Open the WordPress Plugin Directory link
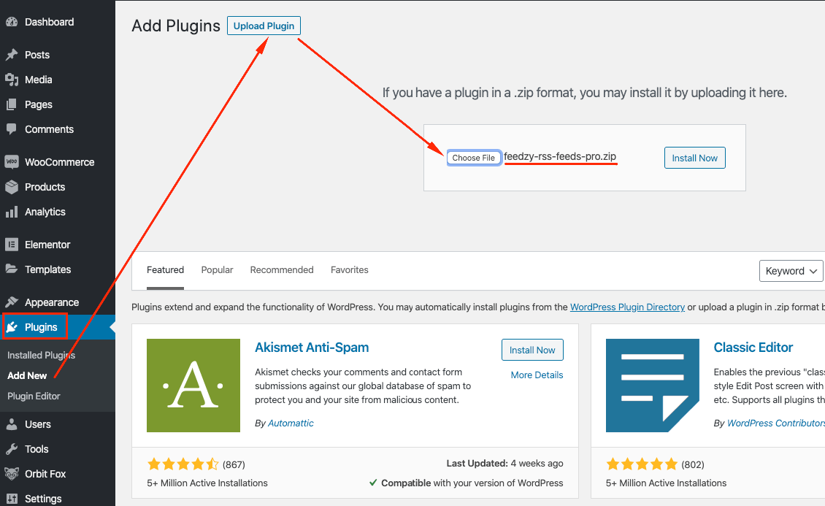The image size is (825, 506). [x=627, y=307]
